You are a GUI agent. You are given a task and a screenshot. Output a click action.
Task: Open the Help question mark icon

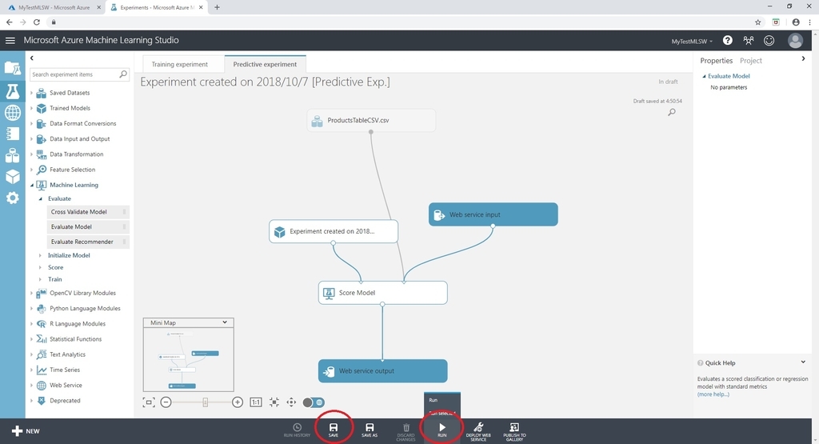tap(727, 40)
